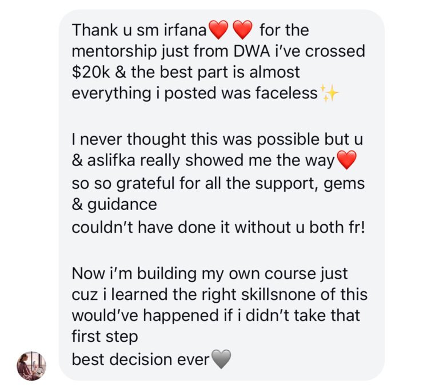This screenshot has width=439, height=392.
Task: Click the second red heart after "irfana"
Action: tap(242, 29)
